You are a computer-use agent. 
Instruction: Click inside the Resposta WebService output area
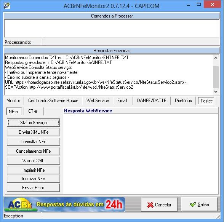click(x=141, y=154)
